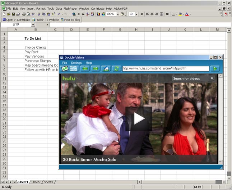Open the Excel File menu

click(x=9, y=9)
